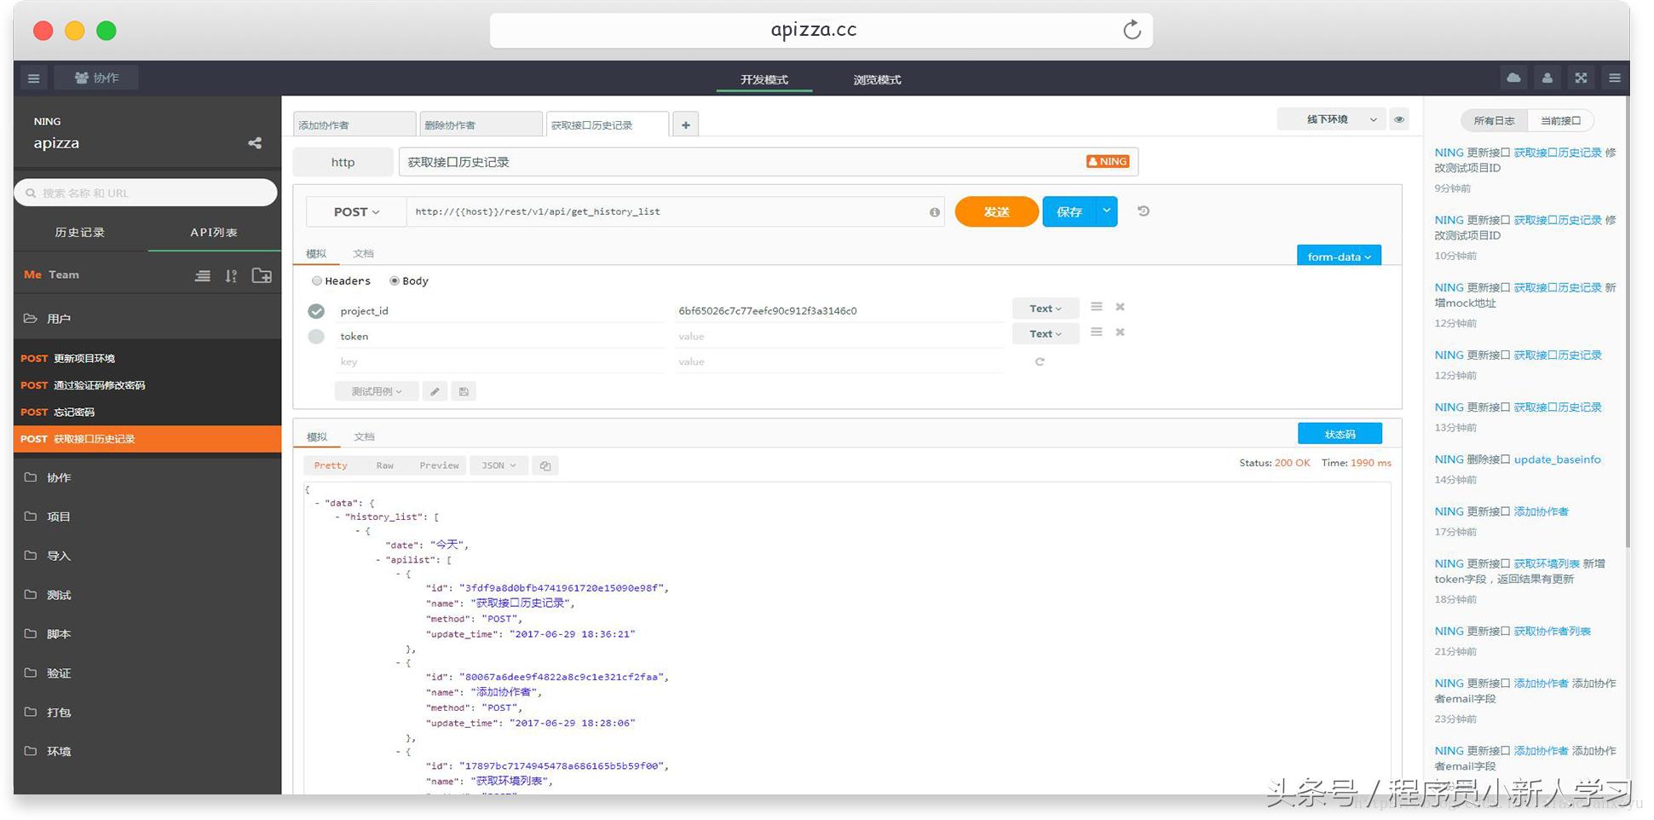Switch to 浏览模式 tab
This screenshot has width=1654, height=820.
tap(877, 79)
